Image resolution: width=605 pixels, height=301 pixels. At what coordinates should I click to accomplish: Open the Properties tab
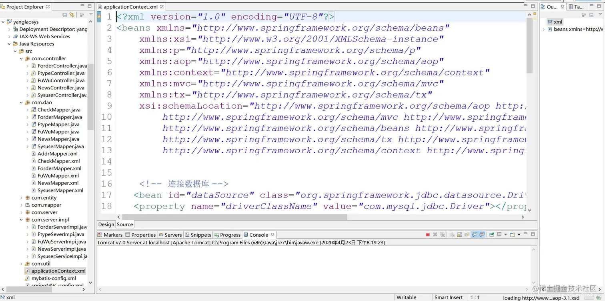click(140, 235)
